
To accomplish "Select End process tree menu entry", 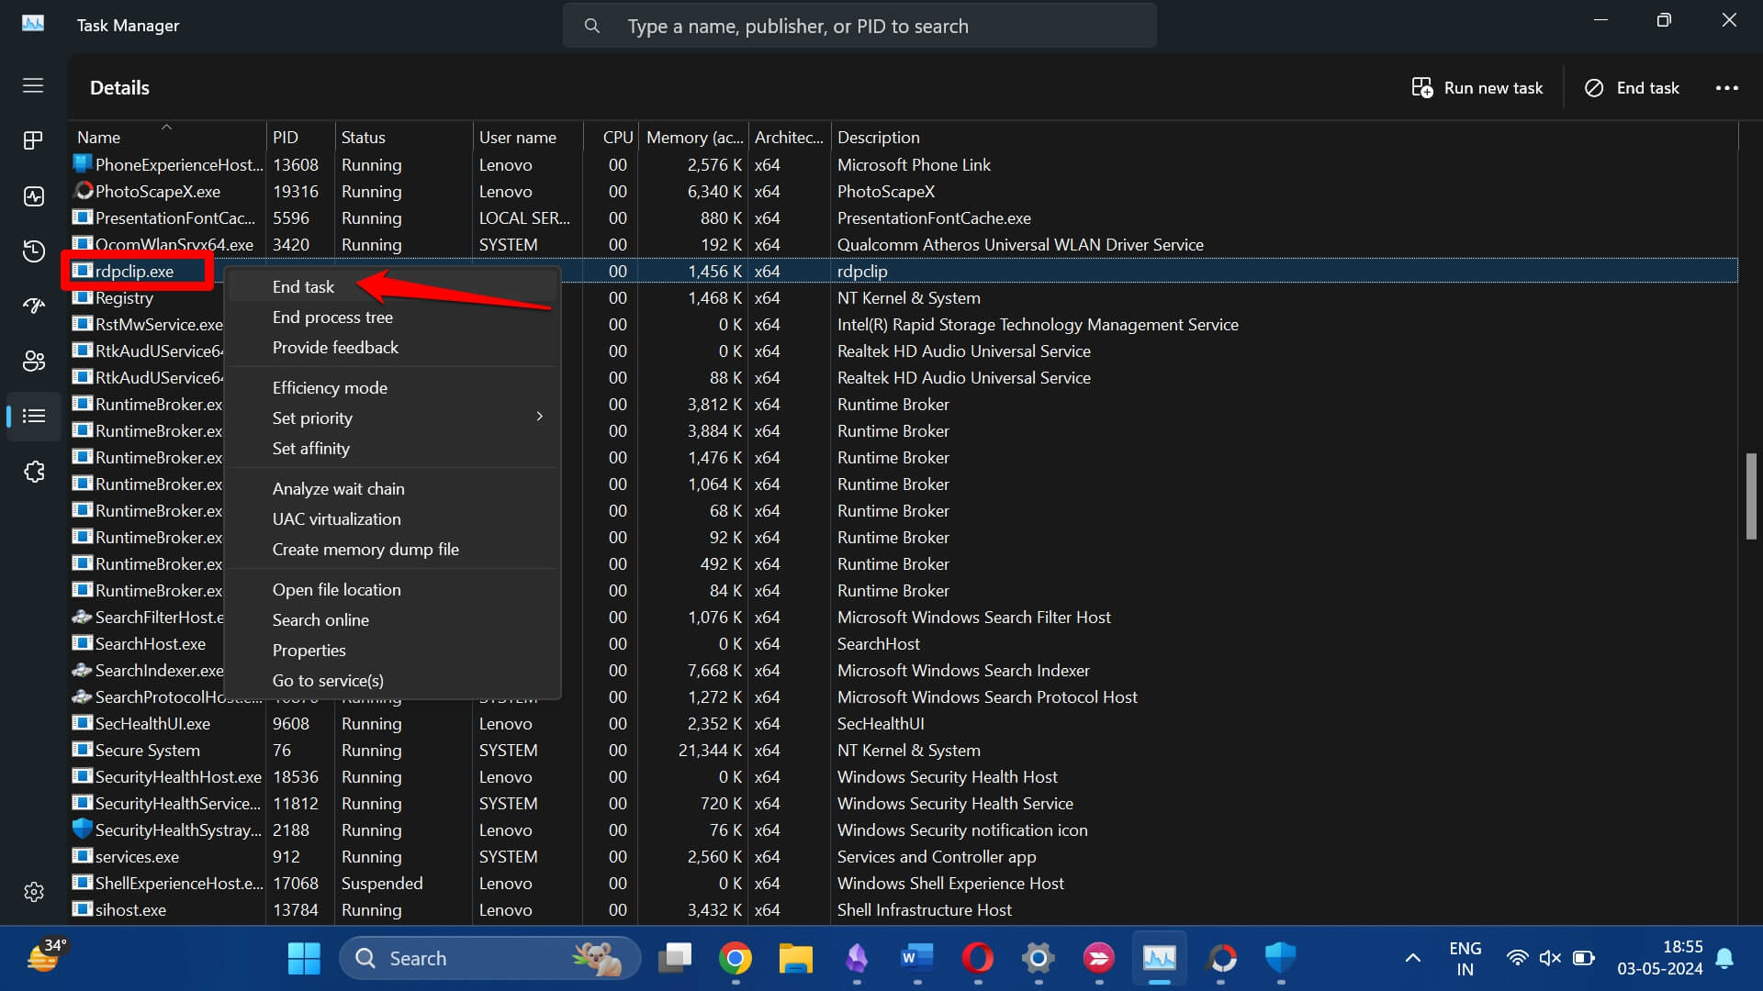I will [x=332, y=317].
